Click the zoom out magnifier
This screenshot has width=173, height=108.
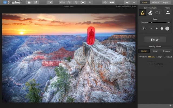tap(76, 2)
